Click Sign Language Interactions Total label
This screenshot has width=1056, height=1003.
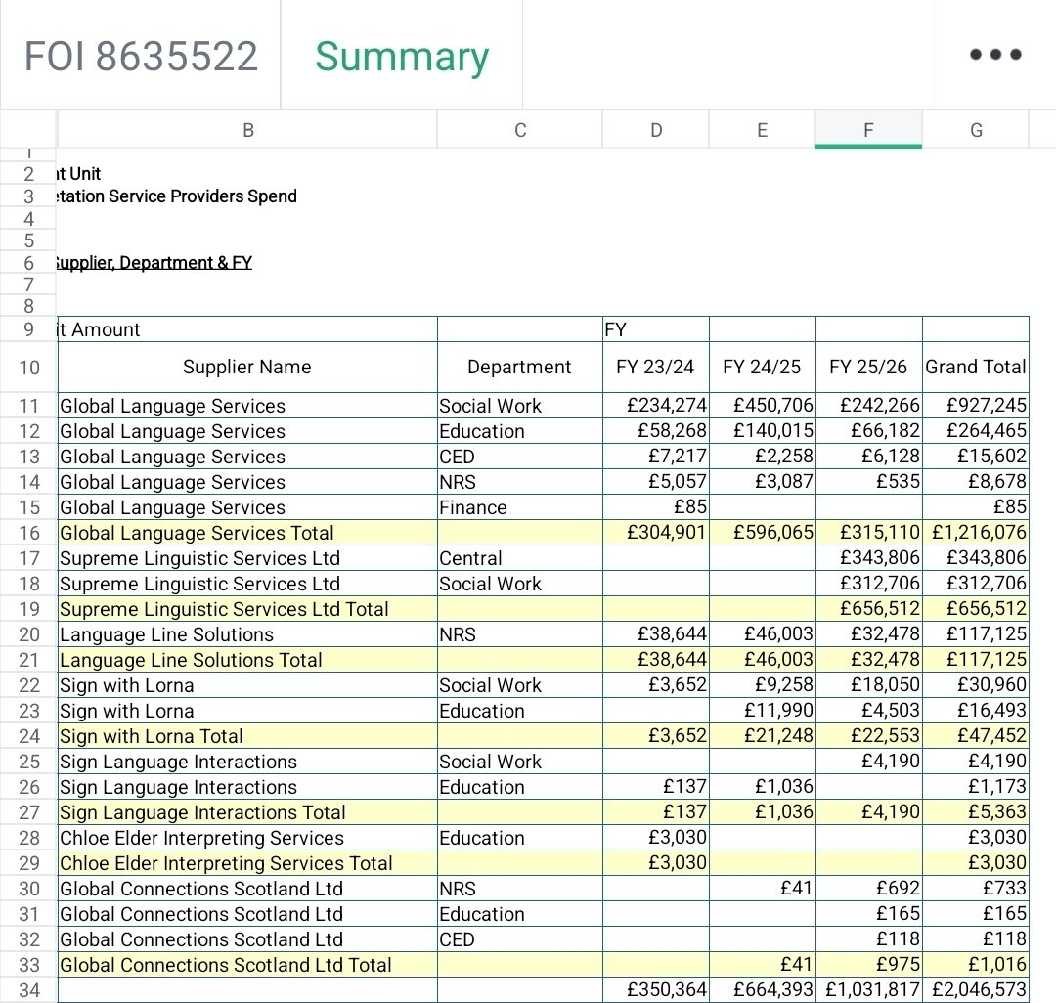tap(247, 812)
